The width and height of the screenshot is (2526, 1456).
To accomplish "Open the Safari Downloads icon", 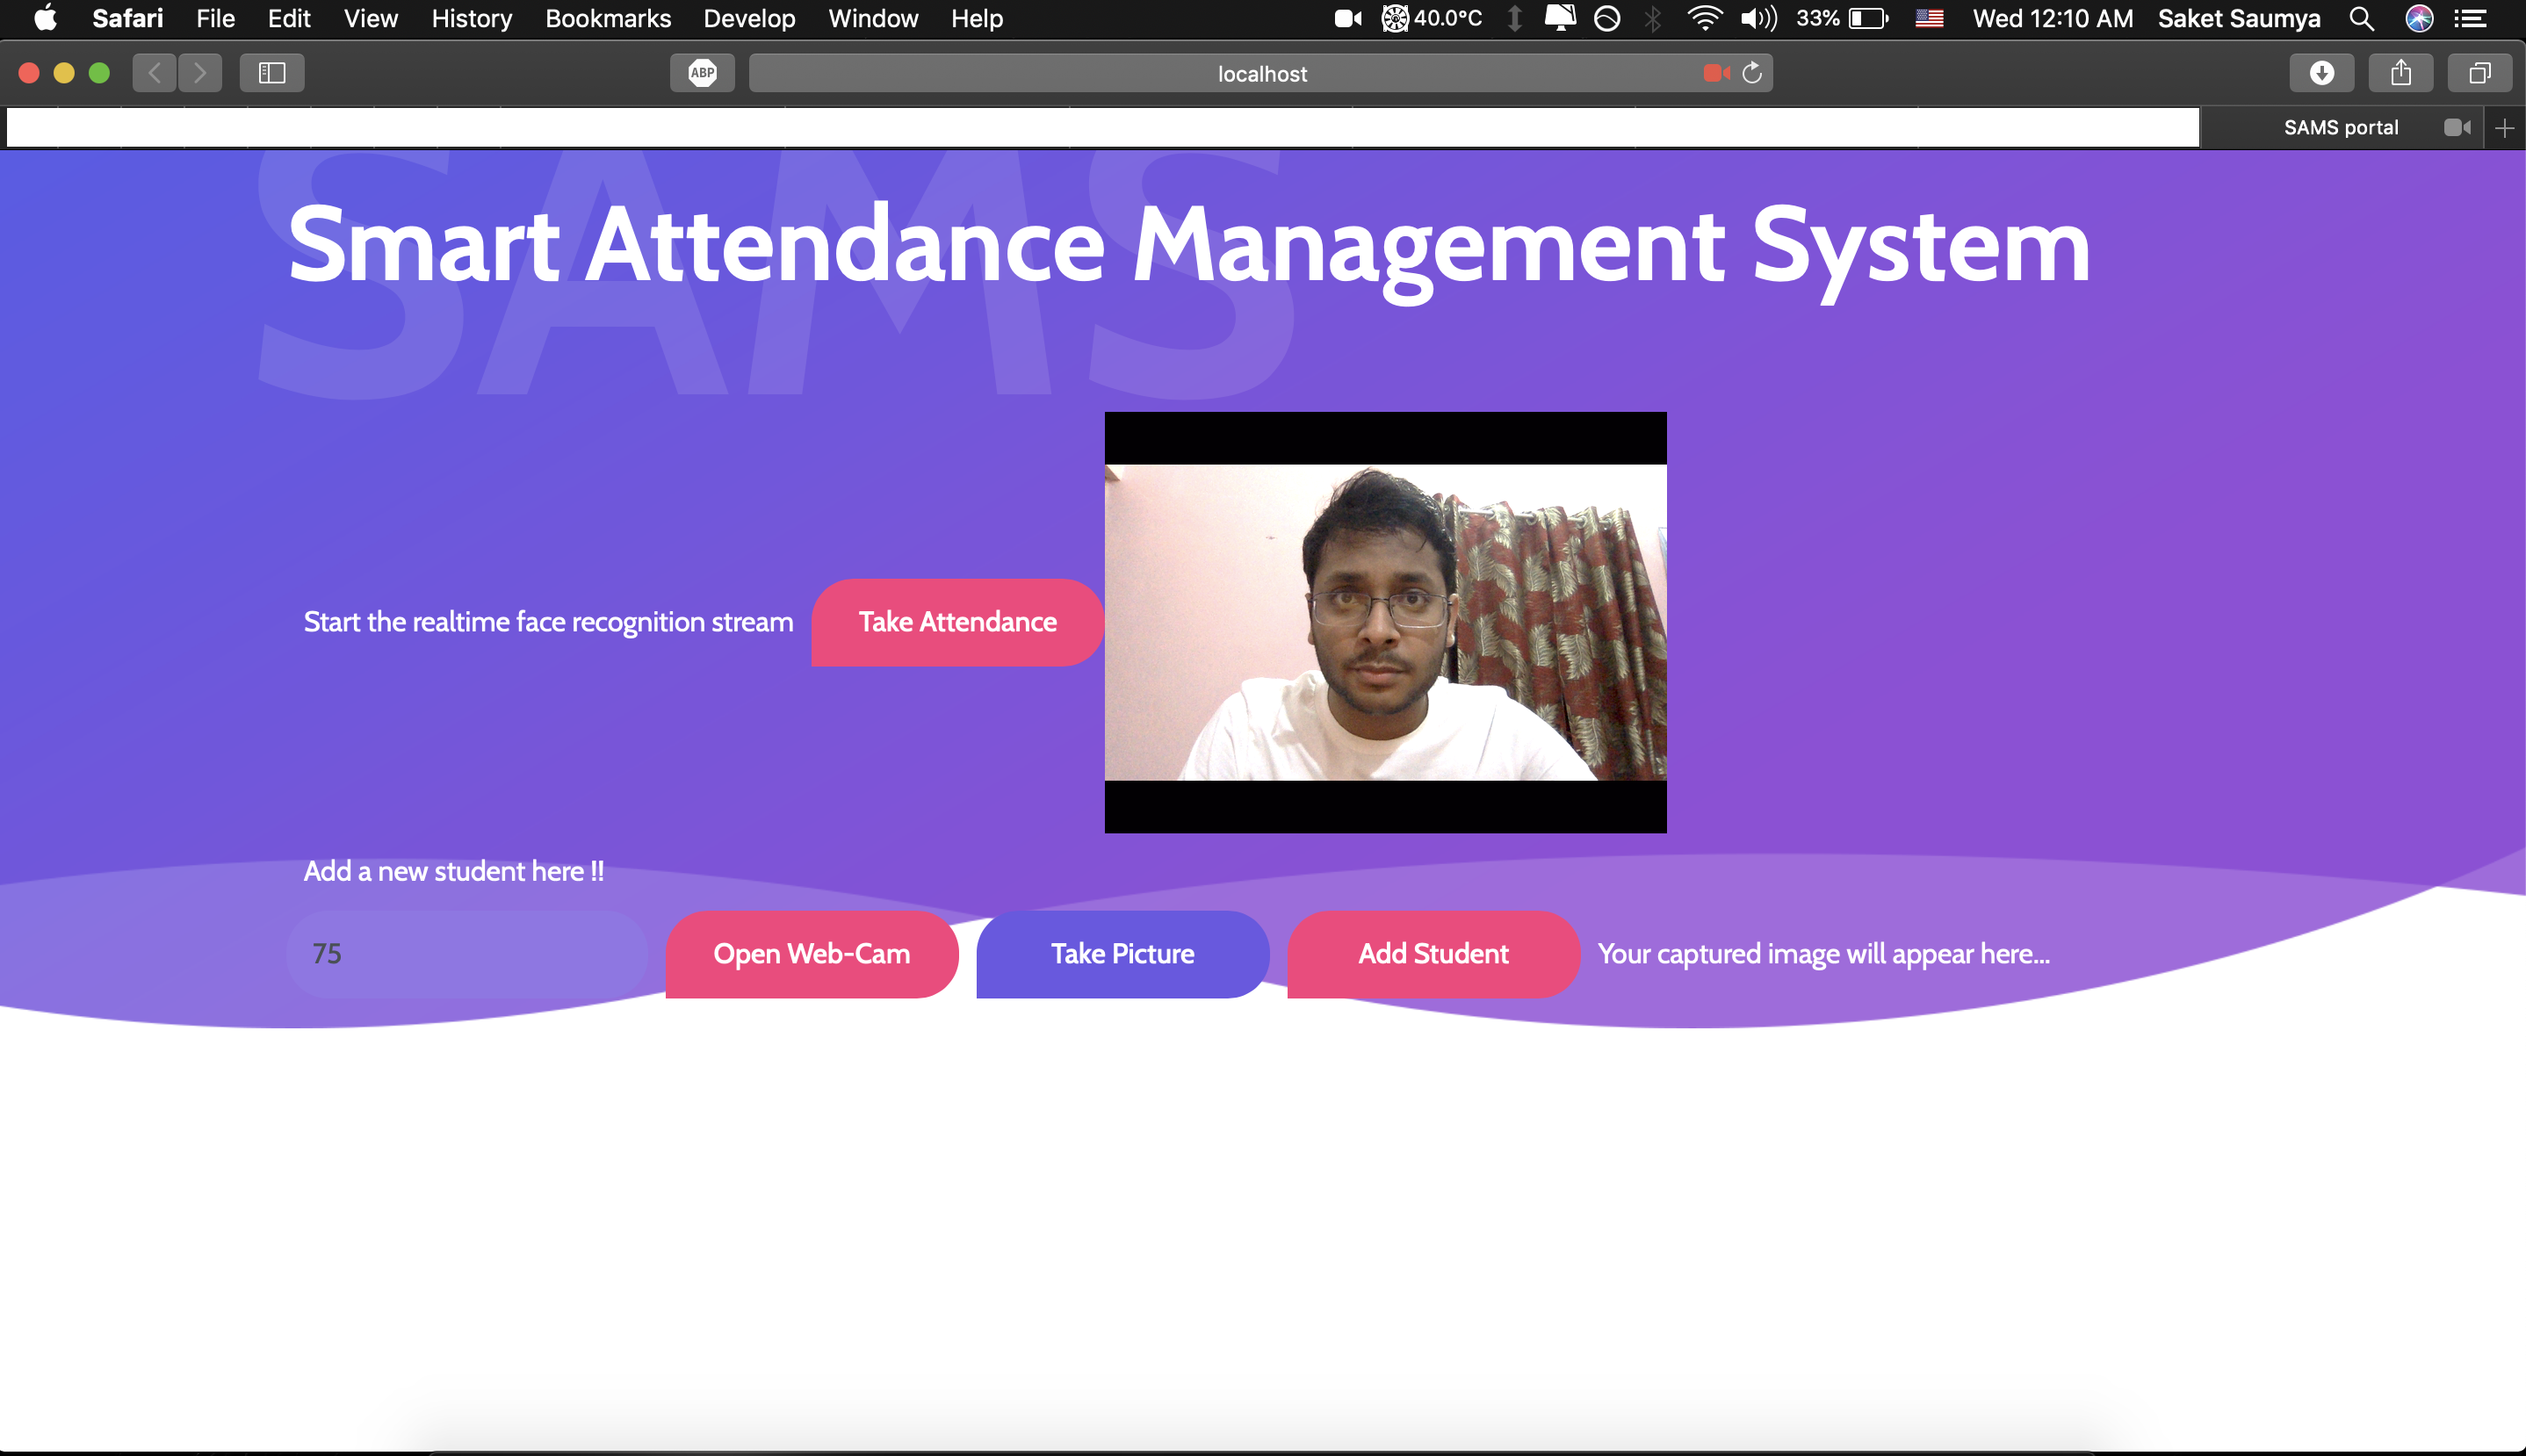I will coord(2321,73).
